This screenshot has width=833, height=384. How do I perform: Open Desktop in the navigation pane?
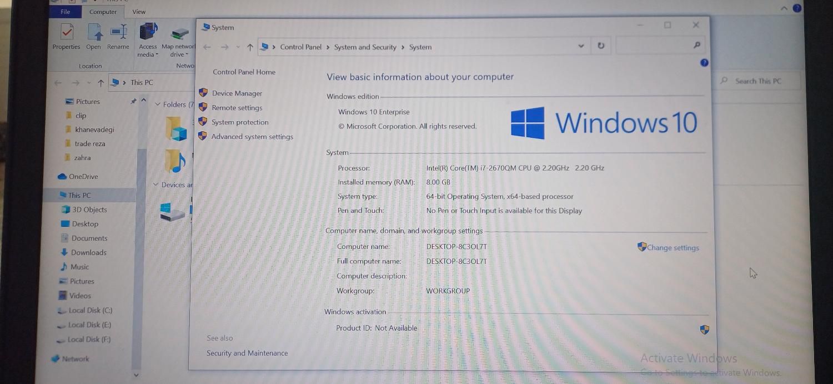tap(79, 224)
